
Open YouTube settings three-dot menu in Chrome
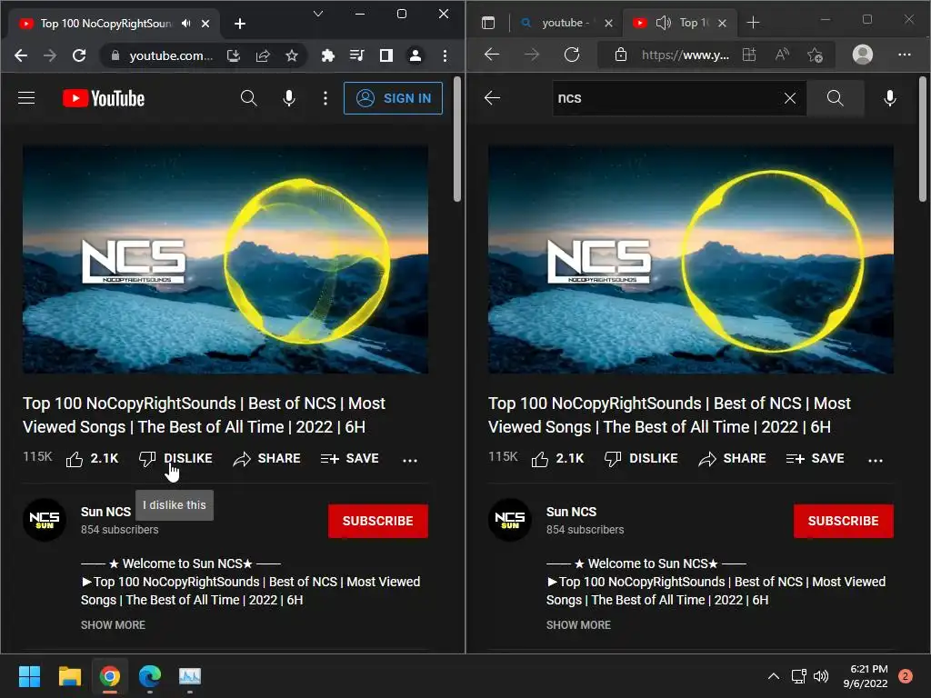325,98
